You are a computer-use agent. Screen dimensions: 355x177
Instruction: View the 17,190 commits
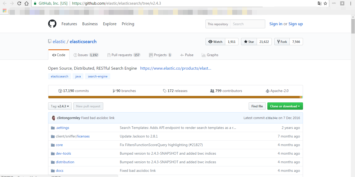coord(74,91)
